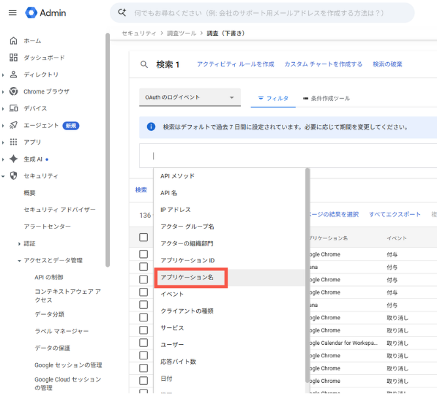Open ラベル マネージャー in sidebar
Image resolution: width=437 pixels, height=394 pixels.
point(61,331)
